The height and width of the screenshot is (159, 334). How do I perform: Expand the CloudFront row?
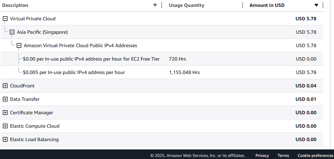click(5, 86)
